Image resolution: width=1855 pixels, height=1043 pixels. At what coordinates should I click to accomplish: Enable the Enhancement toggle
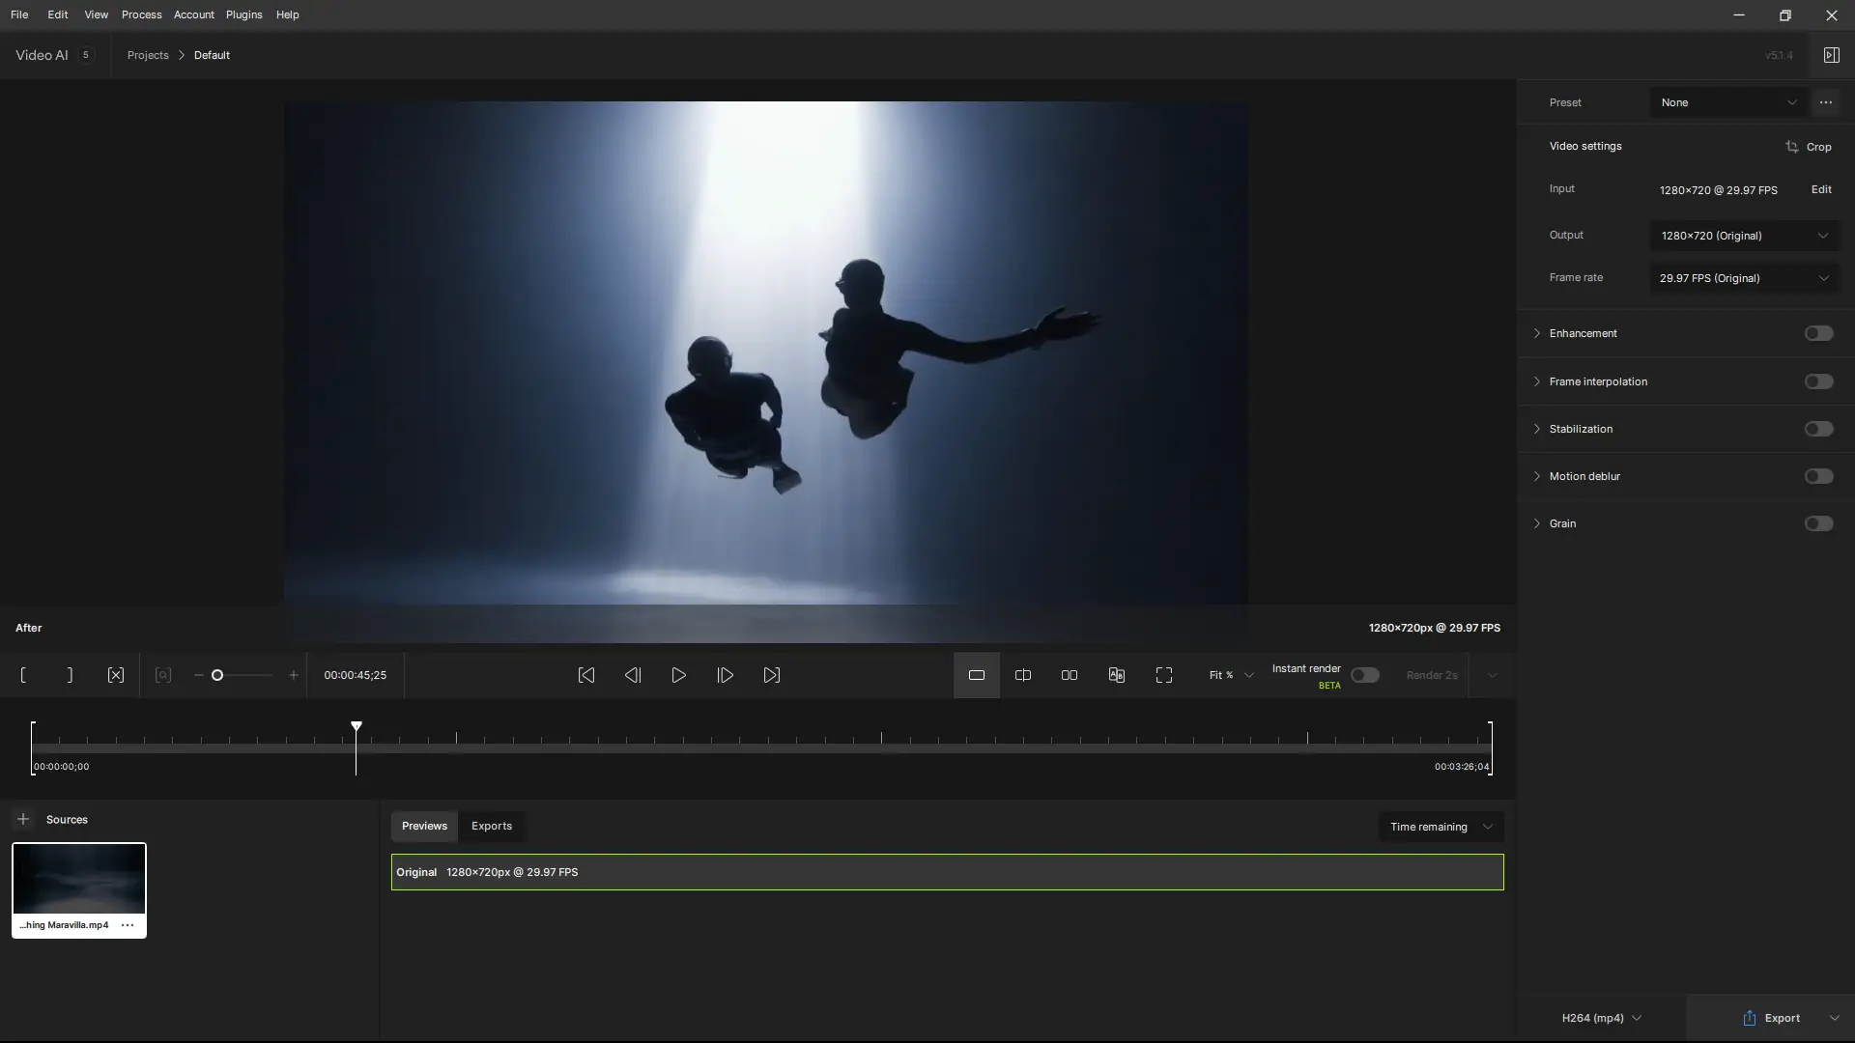pyautogui.click(x=1818, y=333)
